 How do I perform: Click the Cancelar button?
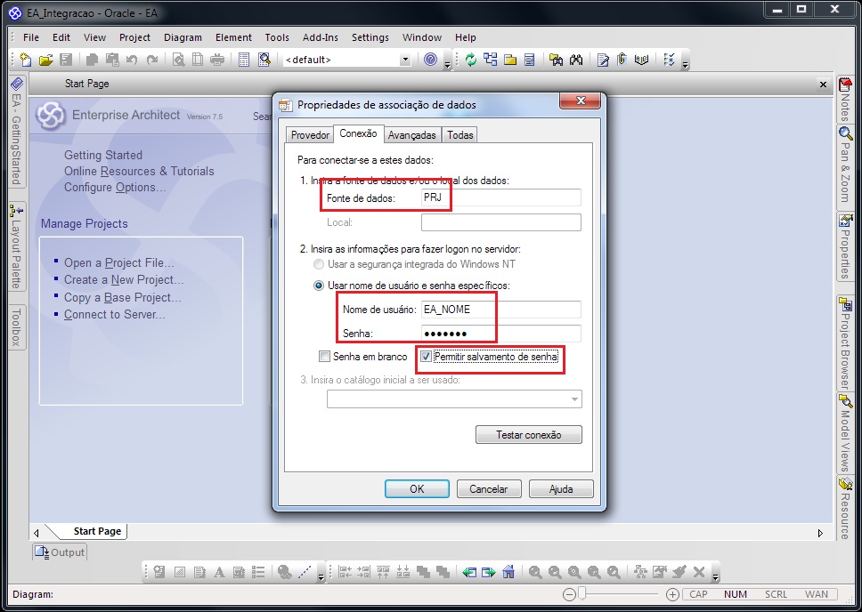(488, 489)
